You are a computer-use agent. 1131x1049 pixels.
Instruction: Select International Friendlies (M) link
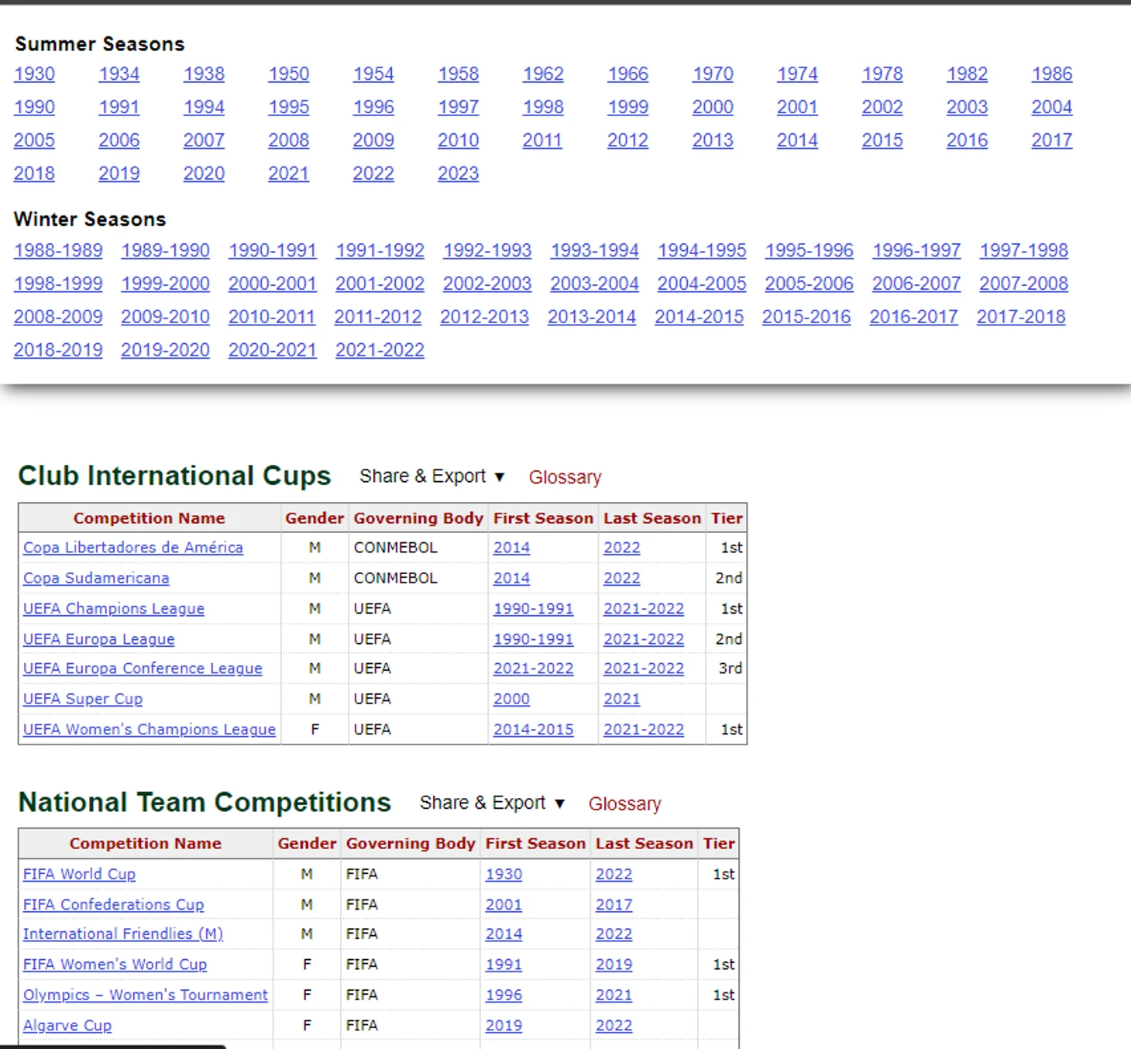point(122,934)
